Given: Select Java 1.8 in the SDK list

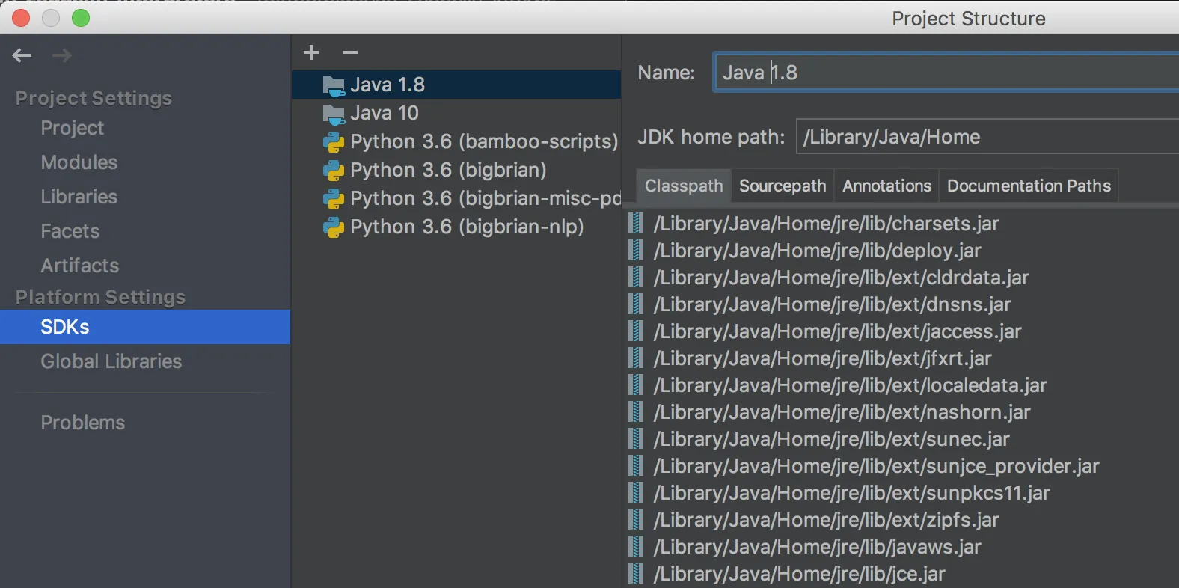Looking at the screenshot, I should (x=456, y=85).
